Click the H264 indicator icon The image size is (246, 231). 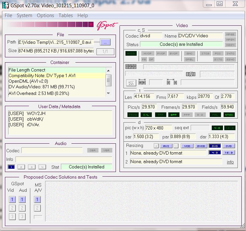[230, 45]
